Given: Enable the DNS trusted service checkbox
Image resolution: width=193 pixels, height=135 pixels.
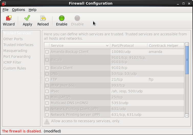Looking at the screenshot, I should (47, 74).
